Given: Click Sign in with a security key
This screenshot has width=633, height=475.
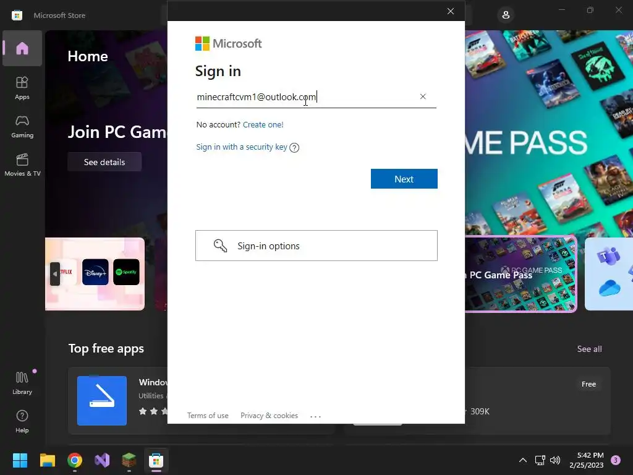Looking at the screenshot, I should tap(242, 147).
